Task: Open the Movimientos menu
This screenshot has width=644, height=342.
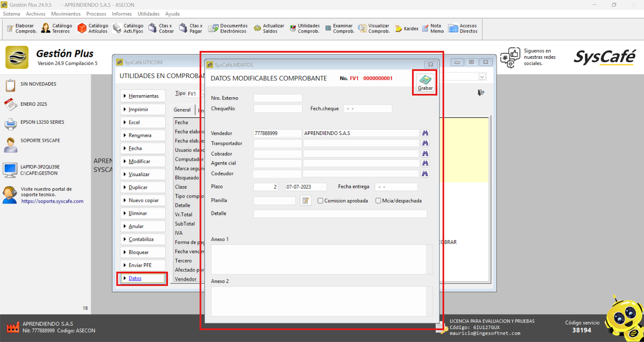Action: tap(66, 14)
